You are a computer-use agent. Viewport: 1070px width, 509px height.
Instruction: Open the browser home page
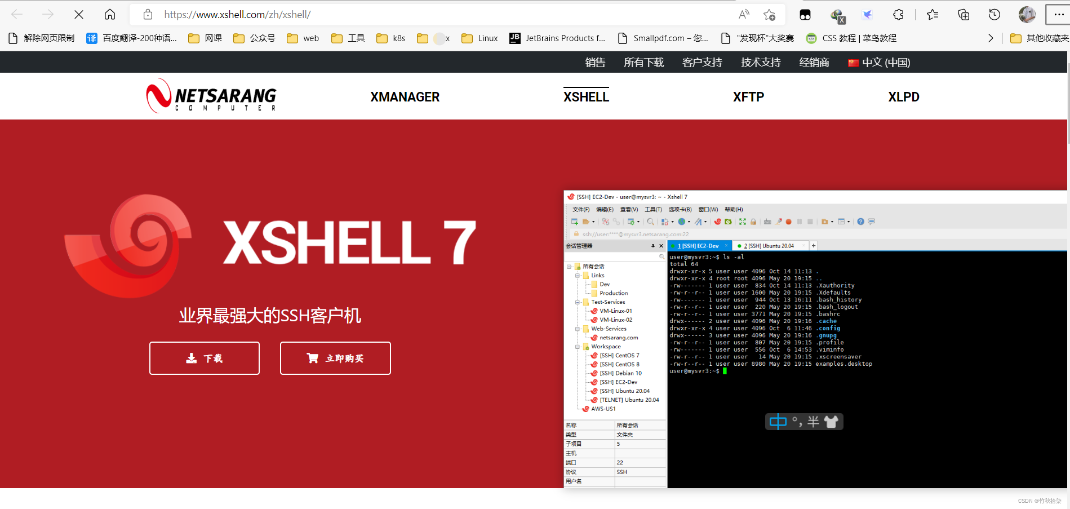pyautogui.click(x=110, y=15)
